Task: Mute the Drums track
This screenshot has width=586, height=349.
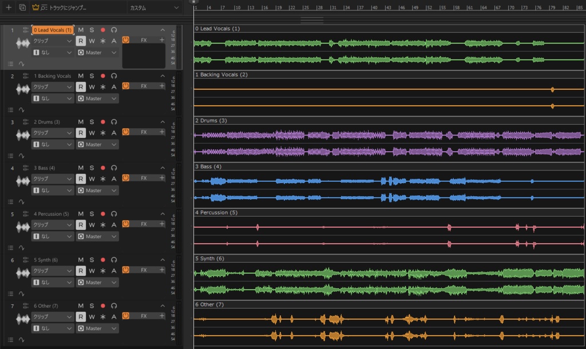Action: pos(81,122)
